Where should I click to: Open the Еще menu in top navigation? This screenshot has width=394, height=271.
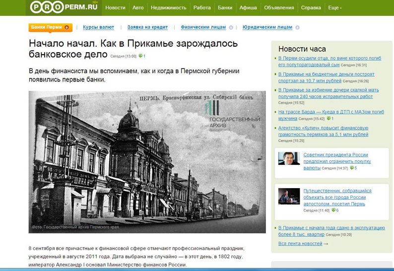tap(334, 7)
